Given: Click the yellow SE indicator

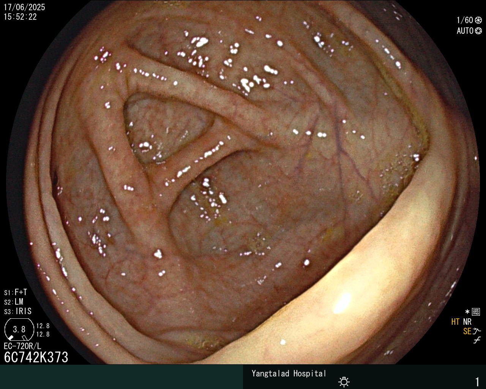Looking at the screenshot, I should 467,331.
